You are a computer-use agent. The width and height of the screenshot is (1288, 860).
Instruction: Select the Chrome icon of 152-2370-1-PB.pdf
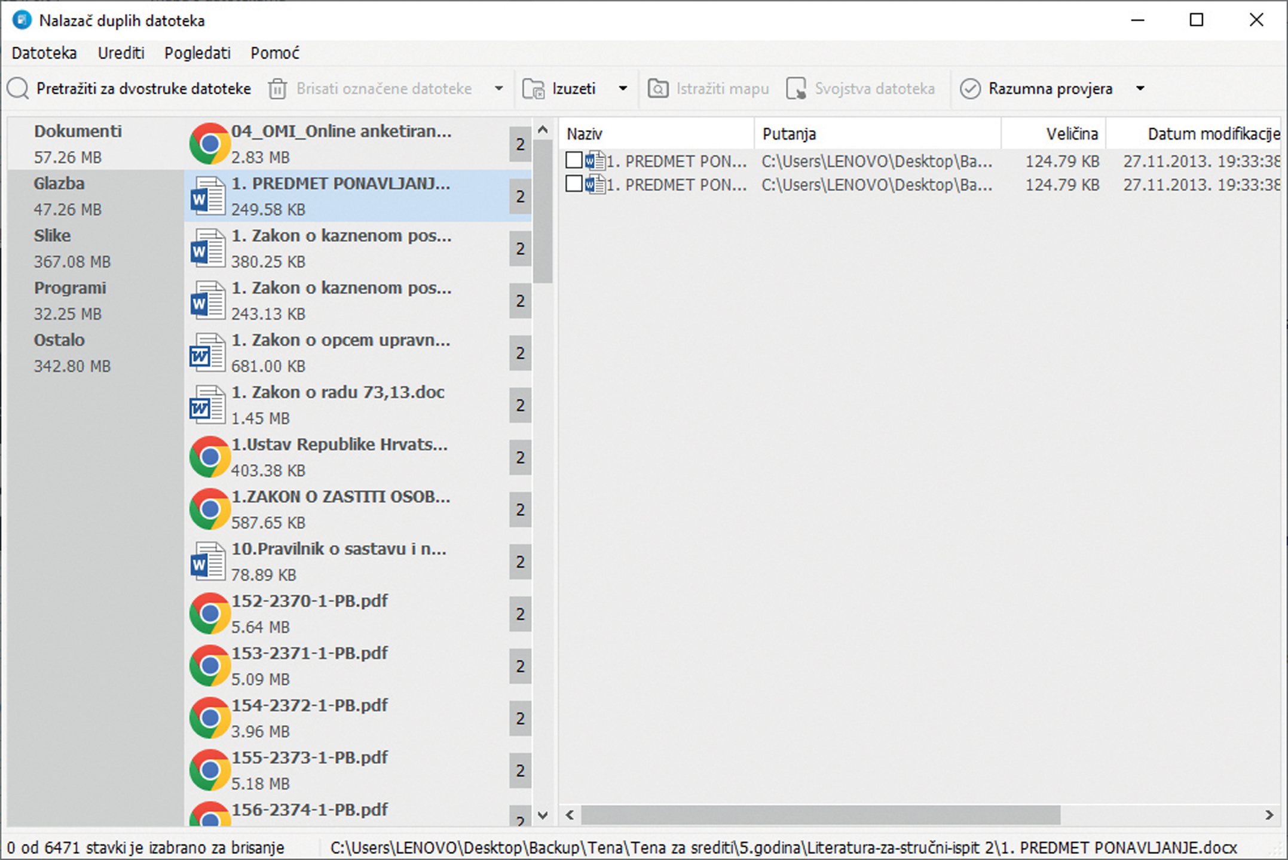click(x=209, y=613)
